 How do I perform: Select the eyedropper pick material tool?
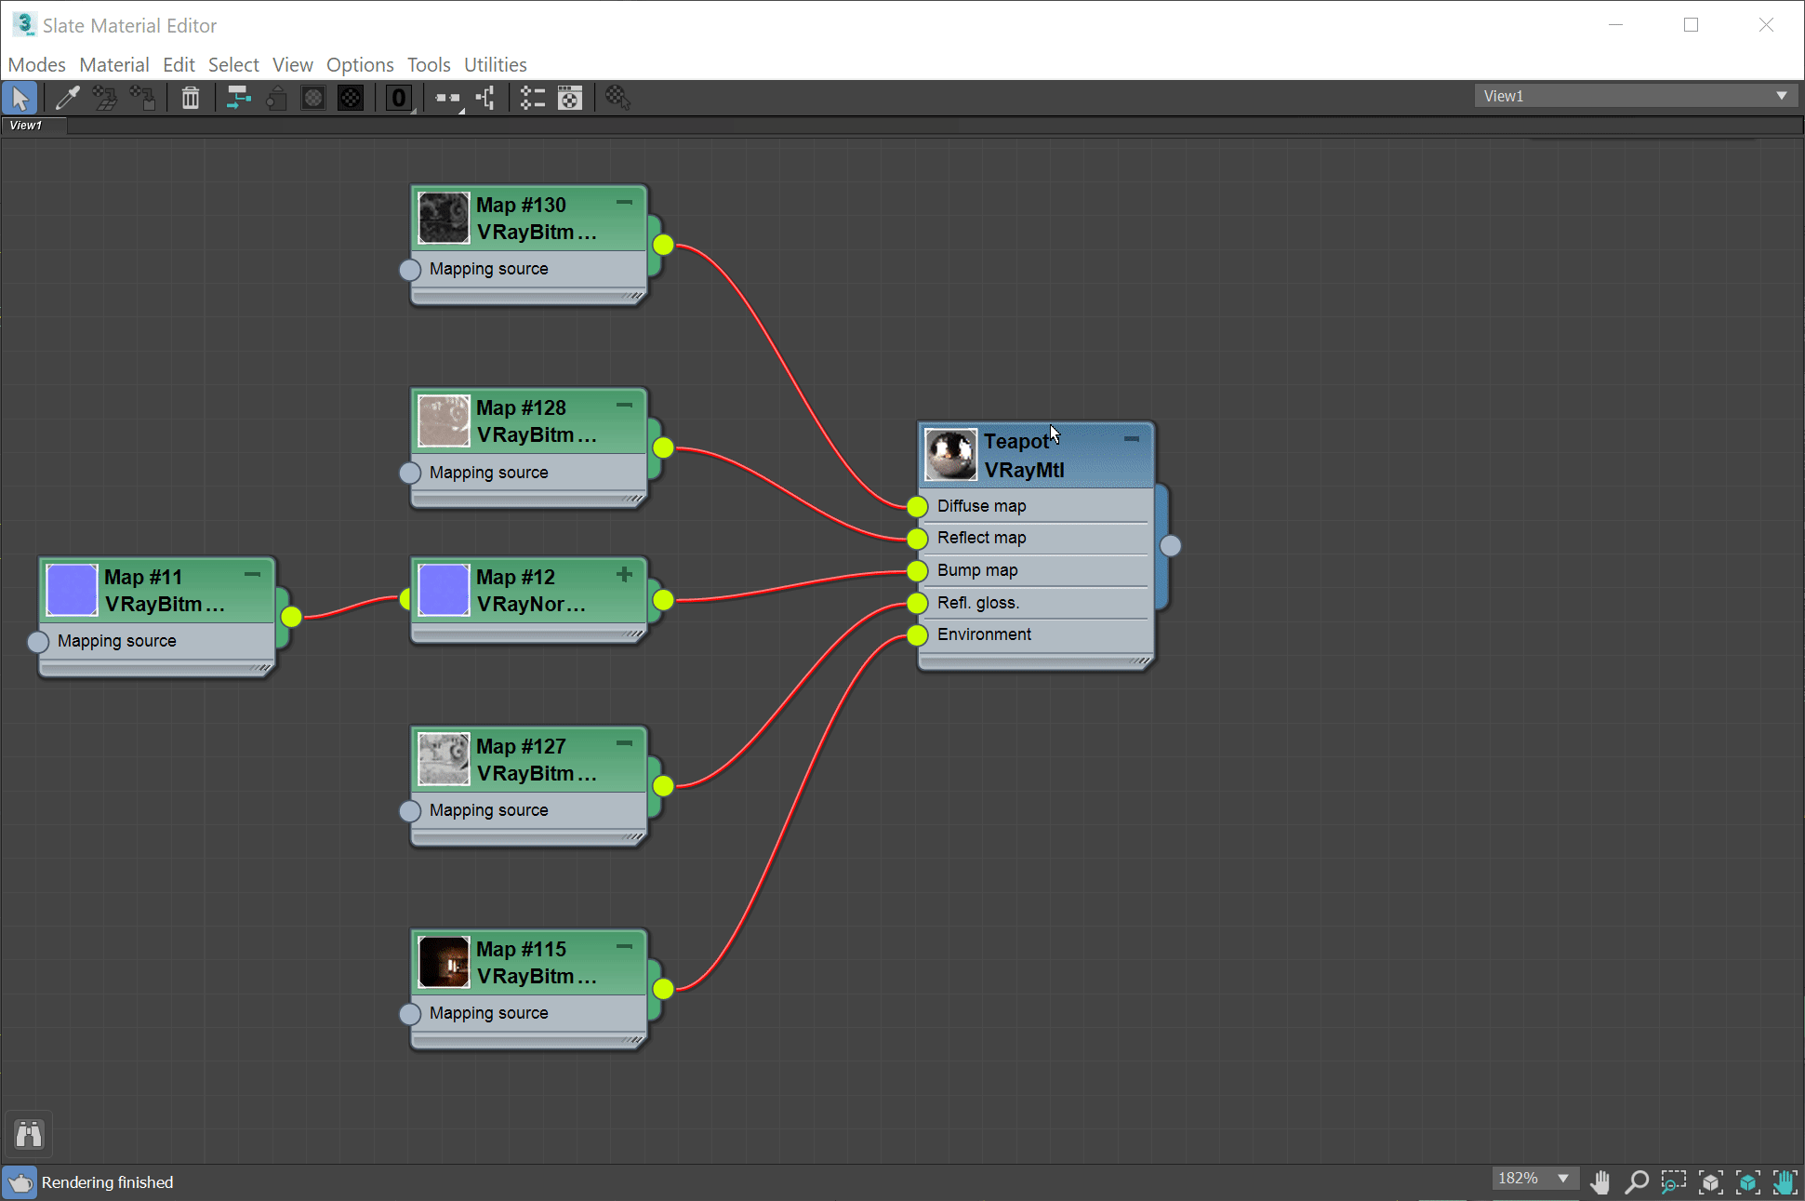67,98
